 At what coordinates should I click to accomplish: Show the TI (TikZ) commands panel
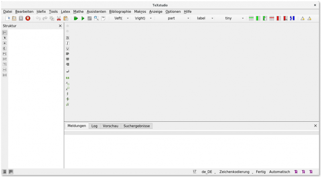coord(4,64)
